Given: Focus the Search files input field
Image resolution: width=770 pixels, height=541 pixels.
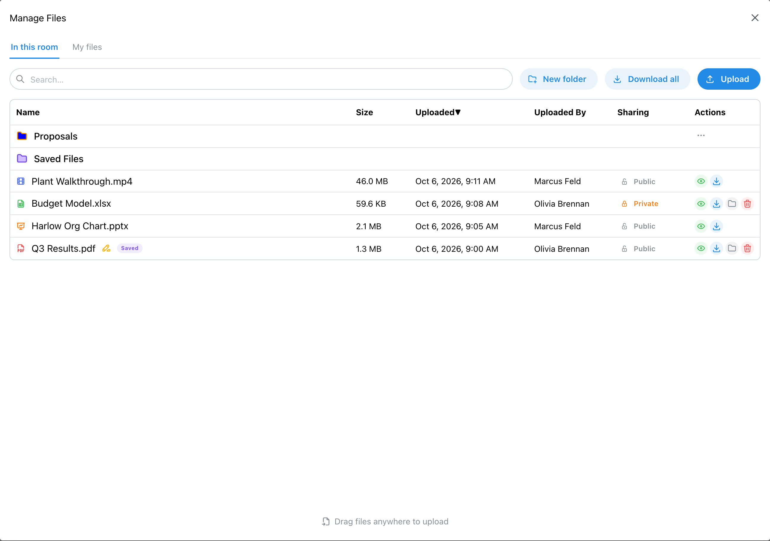Looking at the screenshot, I should [x=261, y=79].
